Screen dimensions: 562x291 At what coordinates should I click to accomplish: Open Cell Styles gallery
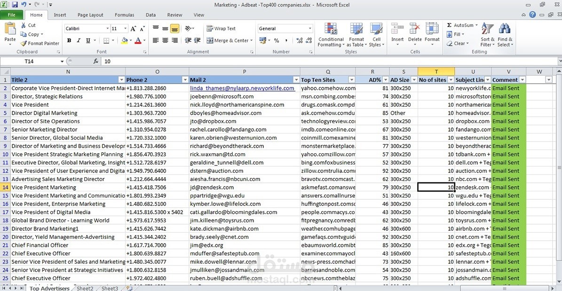coord(376,35)
